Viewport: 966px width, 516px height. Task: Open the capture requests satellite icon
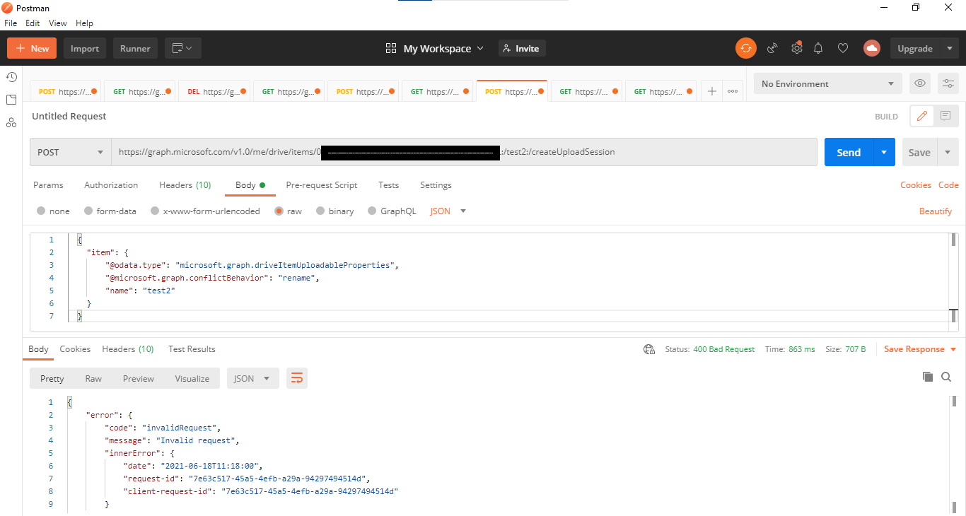tap(772, 48)
